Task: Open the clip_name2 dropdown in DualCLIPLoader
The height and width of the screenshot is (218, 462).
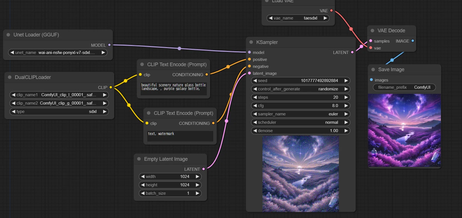Action: click(59, 103)
